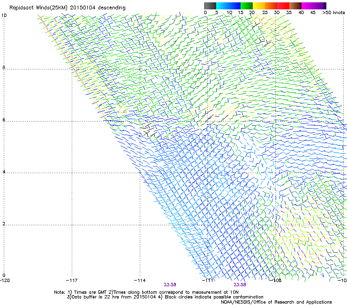This screenshot has height=305, width=347.
Task: Click the longitude axis label '-114'
Action: (140, 281)
